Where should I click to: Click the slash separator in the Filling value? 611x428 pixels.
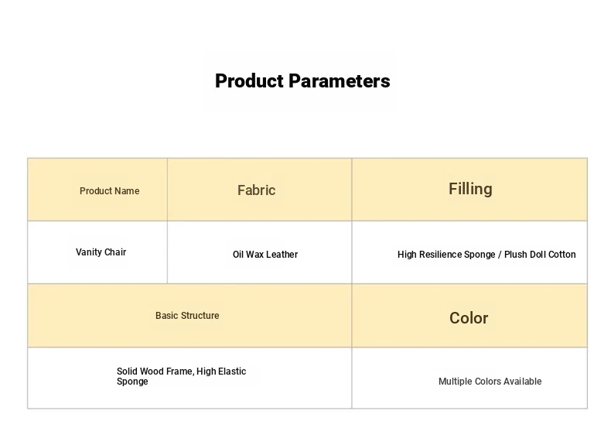pos(499,255)
